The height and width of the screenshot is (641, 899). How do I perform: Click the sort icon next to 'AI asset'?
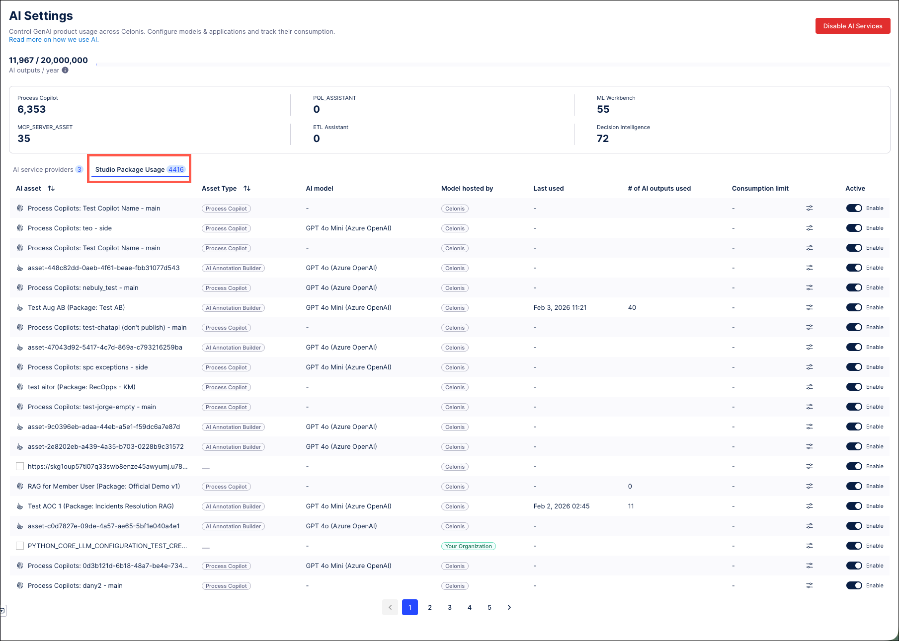[x=51, y=188]
